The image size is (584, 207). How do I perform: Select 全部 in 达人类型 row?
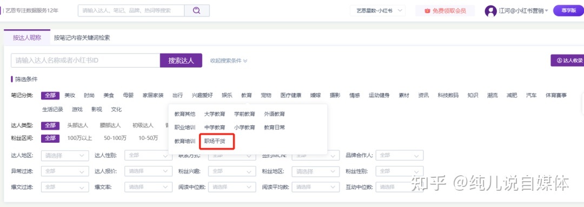point(50,125)
